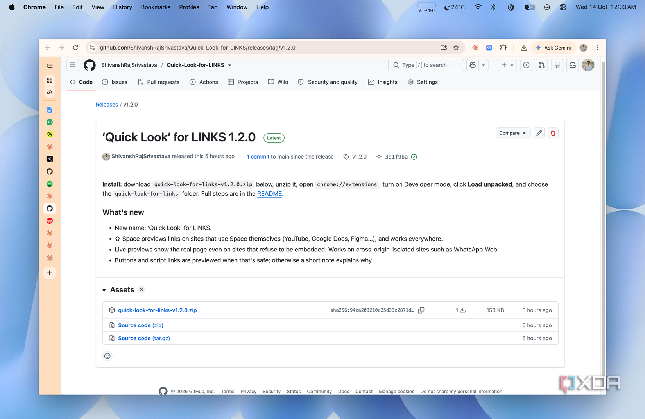The image size is (645, 419).
Task: Open the X tab in the sidebar
Action: coord(50,159)
